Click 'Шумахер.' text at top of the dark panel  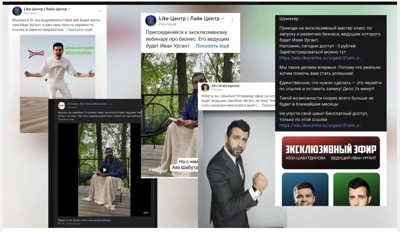(x=290, y=19)
